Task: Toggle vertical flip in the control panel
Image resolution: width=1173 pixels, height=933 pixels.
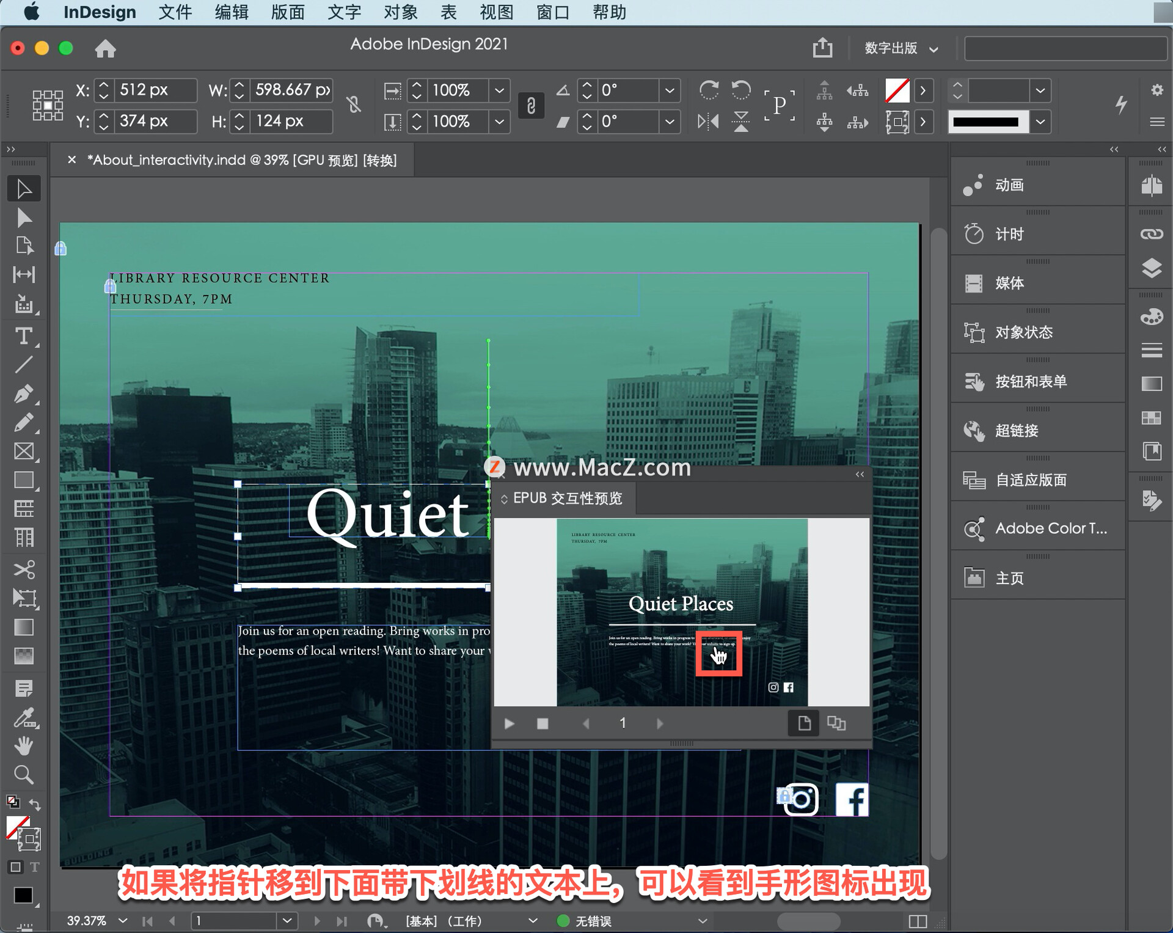Action: (x=741, y=121)
